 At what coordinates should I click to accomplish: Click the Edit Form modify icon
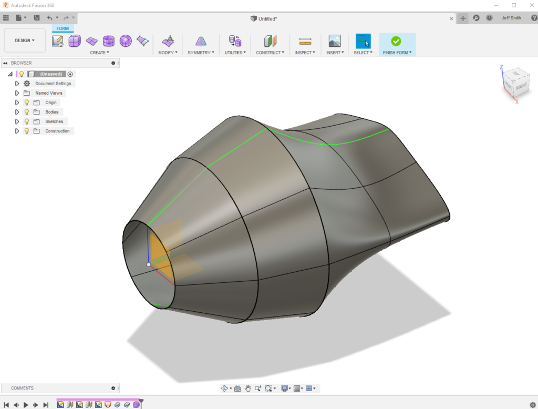click(x=168, y=41)
